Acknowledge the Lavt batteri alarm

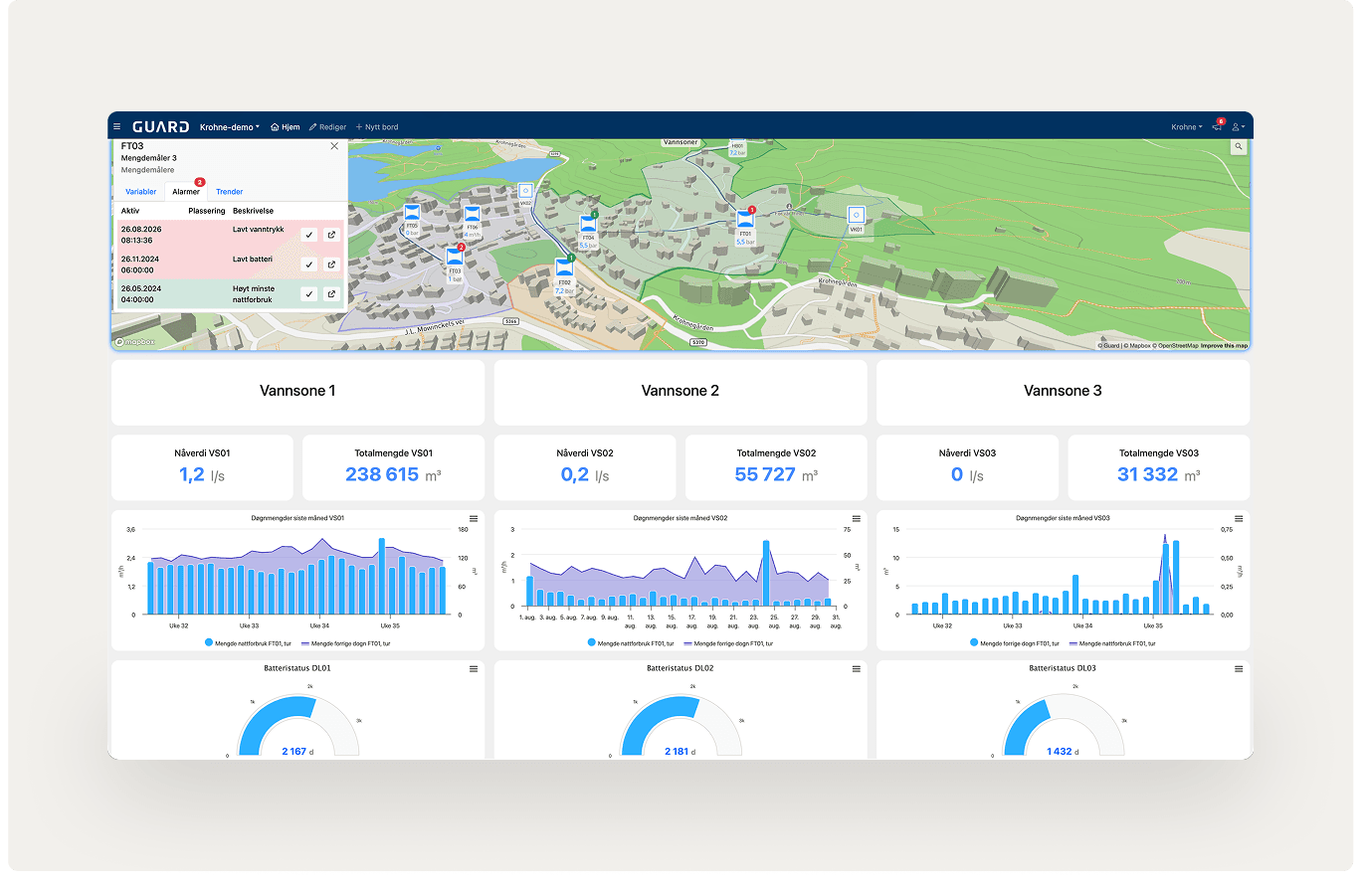pos(309,265)
